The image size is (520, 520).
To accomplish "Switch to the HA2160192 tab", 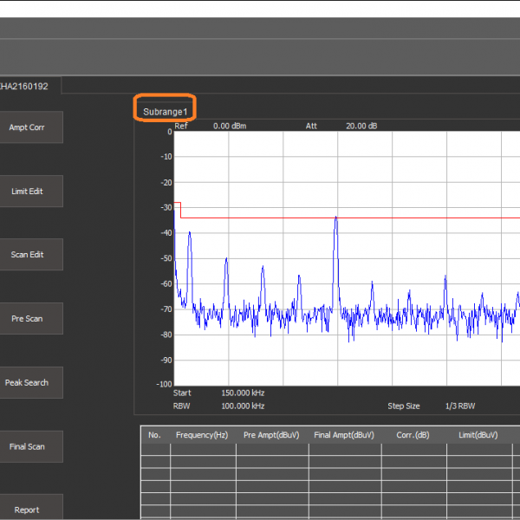I will 28,86.
